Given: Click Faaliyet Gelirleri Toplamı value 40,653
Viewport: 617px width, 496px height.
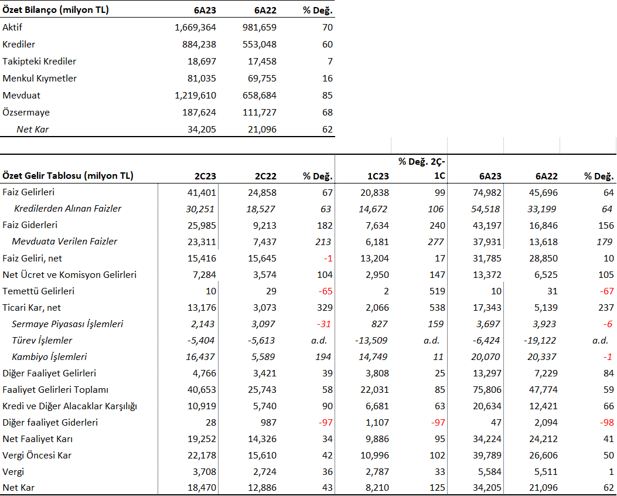Looking at the screenshot, I should pyautogui.click(x=202, y=390).
